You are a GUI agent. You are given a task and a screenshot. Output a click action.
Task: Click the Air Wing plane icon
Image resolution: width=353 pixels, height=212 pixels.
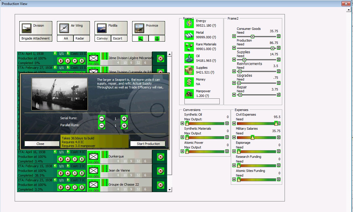tap(64, 28)
